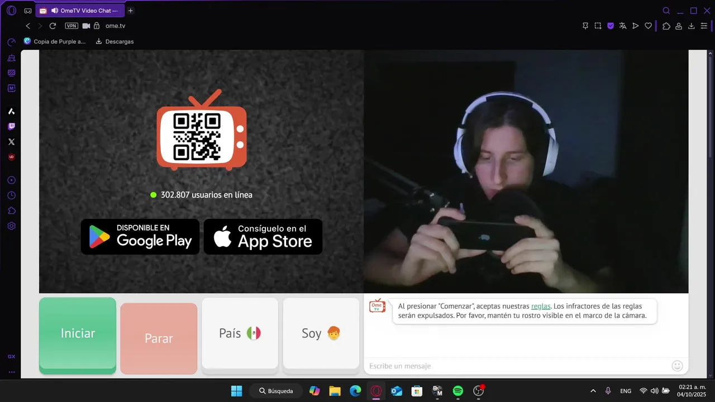Image resolution: width=715 pixels, height=402 pixels.
Task: Open camera permission indicator in address bar
Action: 86,26
